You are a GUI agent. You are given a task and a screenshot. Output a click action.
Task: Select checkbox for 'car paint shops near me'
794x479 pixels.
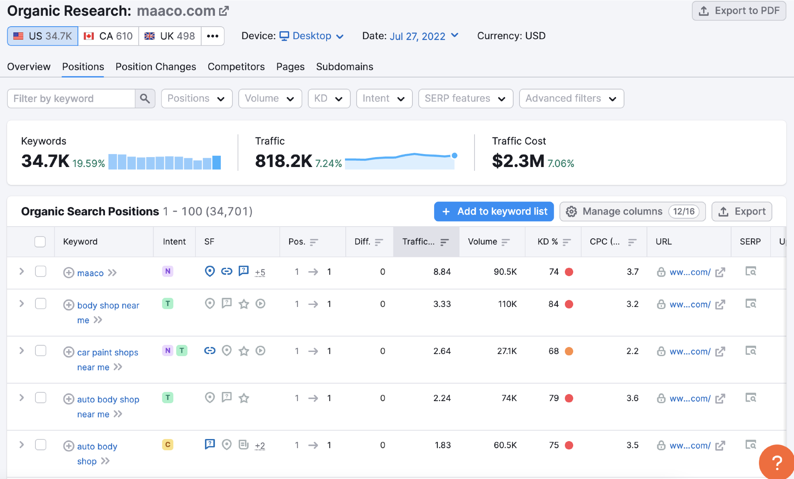pyautogui.click(x=40, y=351)
